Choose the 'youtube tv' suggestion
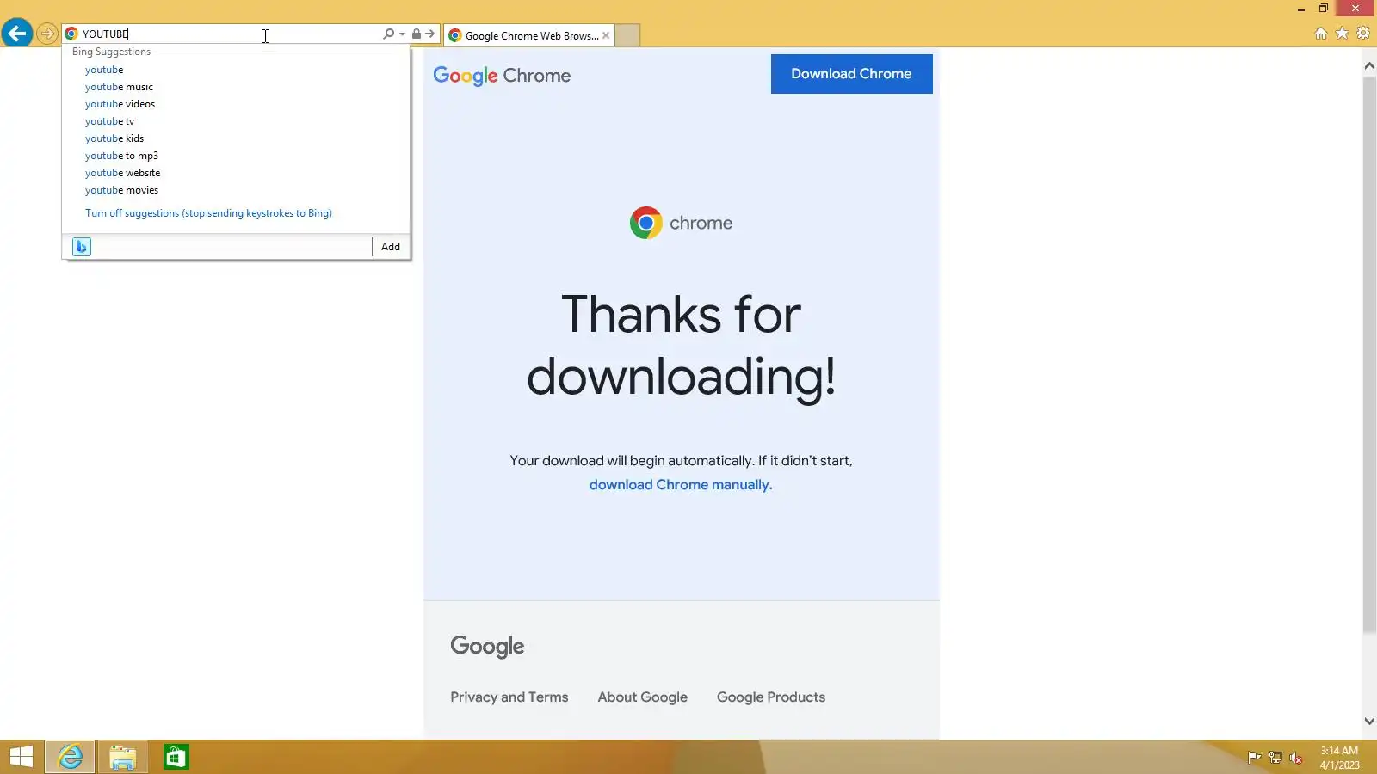The height and width of the screenshot is (774, 1377). click(109, 121)
